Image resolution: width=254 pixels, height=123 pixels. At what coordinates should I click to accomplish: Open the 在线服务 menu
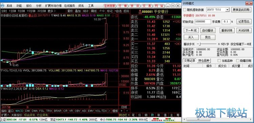[69, 6]
